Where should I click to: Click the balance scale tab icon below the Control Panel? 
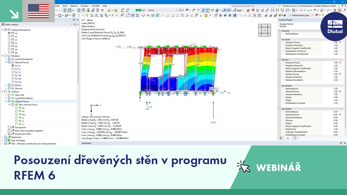tap(288, 138)
